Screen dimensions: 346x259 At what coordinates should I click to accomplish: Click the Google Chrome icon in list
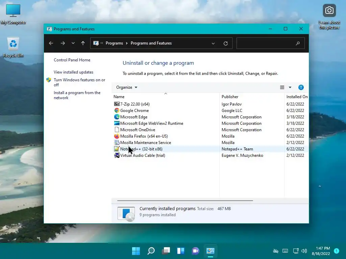pos(117,110)
